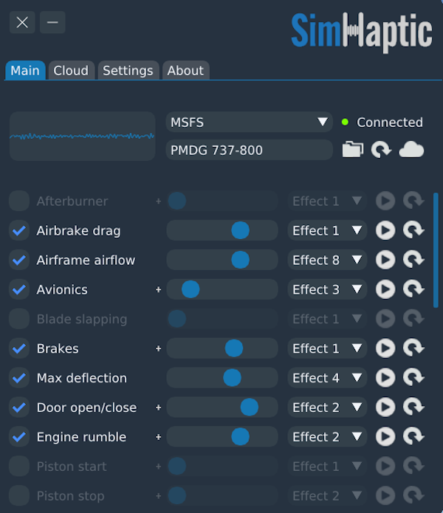
Task: Open the Settings tab
Action: pyautogui.click(x=128, y=70)
